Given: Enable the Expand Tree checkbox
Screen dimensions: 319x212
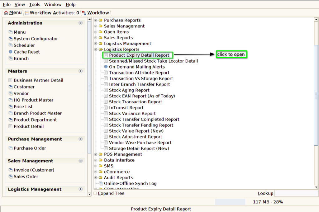Looking at the screenshot, I should [95, 193].
